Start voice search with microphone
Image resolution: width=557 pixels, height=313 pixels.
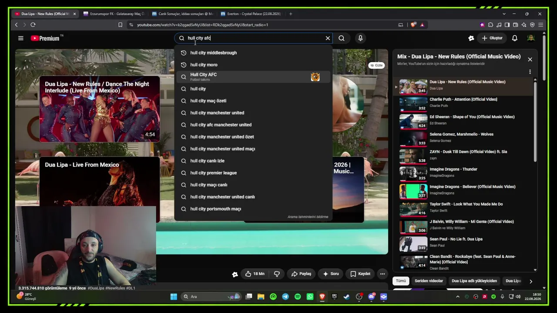360,38
